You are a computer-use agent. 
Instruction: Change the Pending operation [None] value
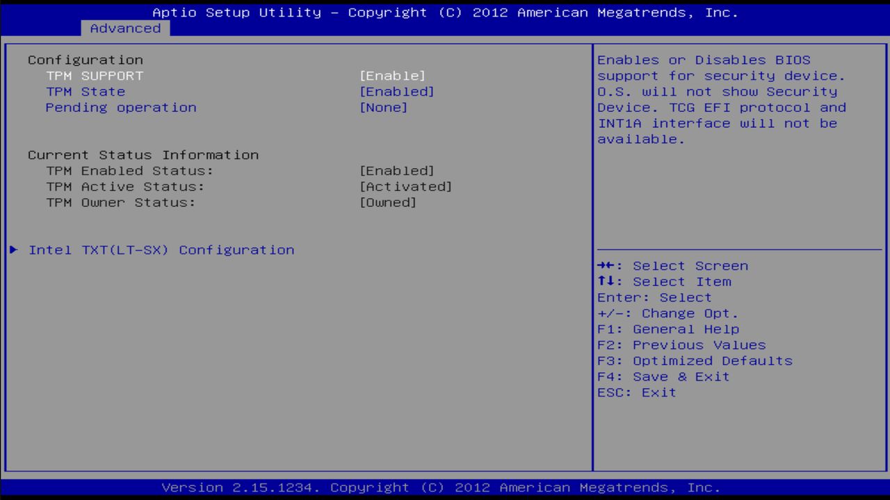(x=383, y=108)
